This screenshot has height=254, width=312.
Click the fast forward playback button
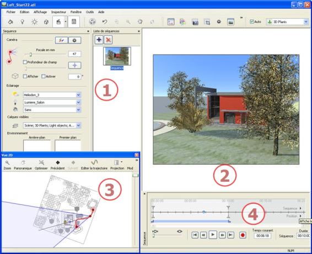coord(222,235)
